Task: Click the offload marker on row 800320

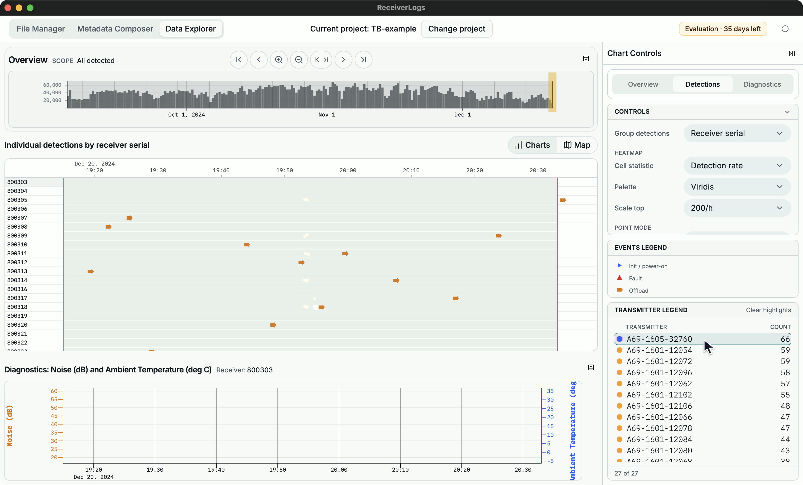Action: (x=273, y=325)
